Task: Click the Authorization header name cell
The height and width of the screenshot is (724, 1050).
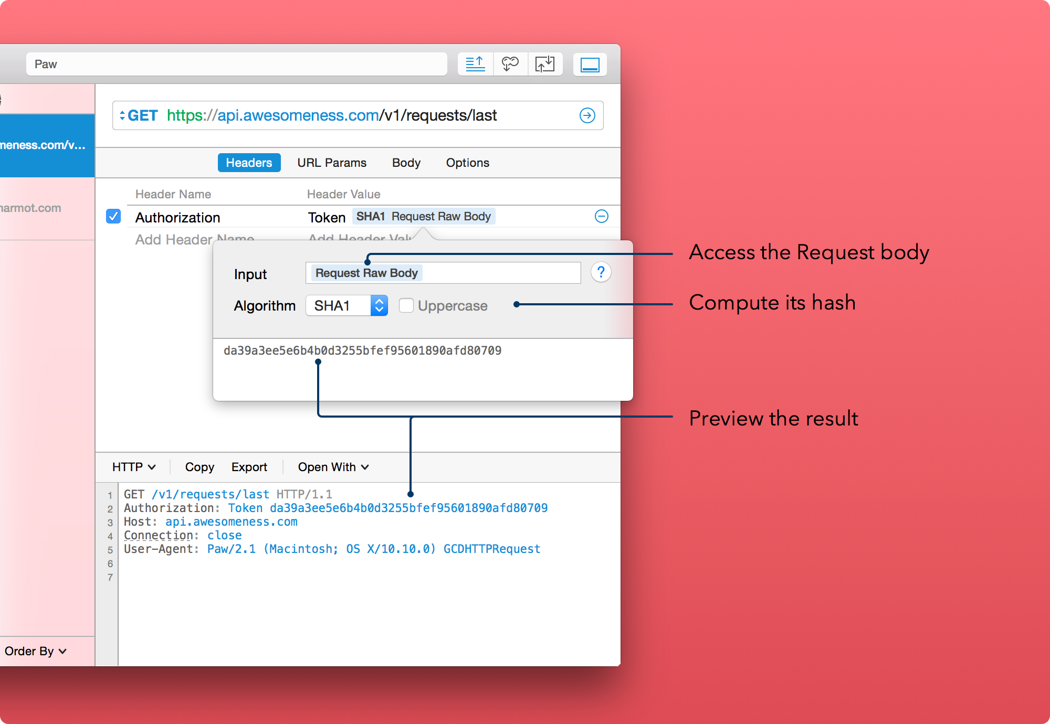Action: 177,217
